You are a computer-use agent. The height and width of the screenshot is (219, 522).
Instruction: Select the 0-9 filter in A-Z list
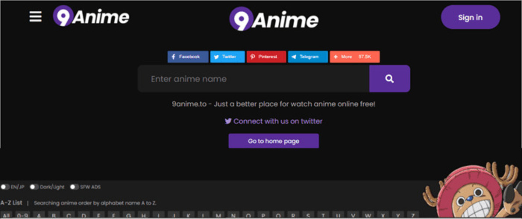[x=22, y=215]
